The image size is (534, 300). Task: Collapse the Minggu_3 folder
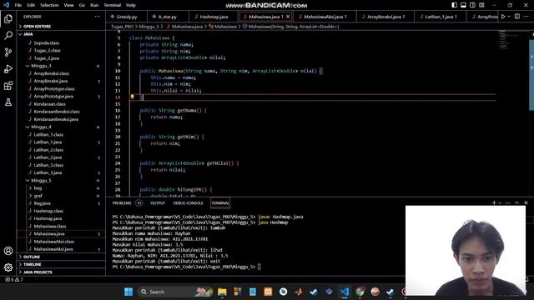click(41, 66)
